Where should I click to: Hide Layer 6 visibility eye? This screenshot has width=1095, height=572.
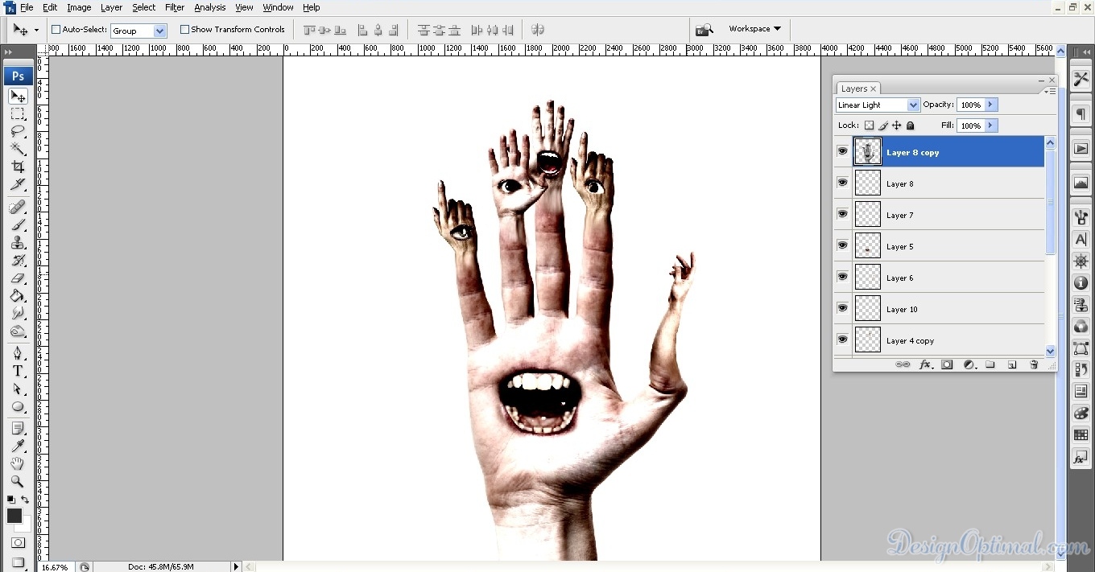coord(842,277)
